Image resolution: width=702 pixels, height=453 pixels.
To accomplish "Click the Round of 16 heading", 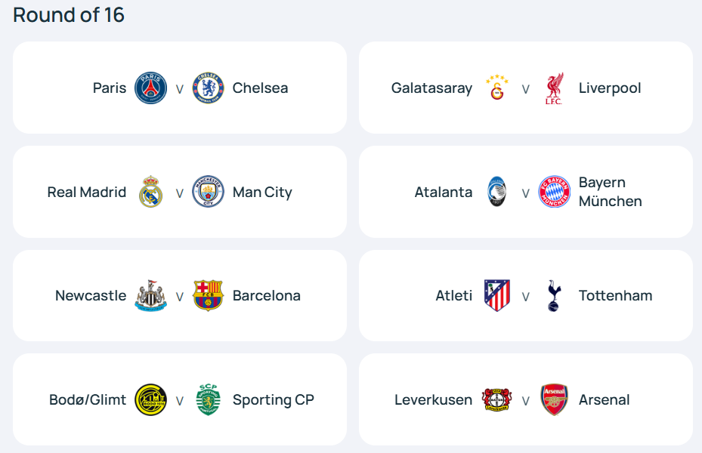I will point(68,14).
